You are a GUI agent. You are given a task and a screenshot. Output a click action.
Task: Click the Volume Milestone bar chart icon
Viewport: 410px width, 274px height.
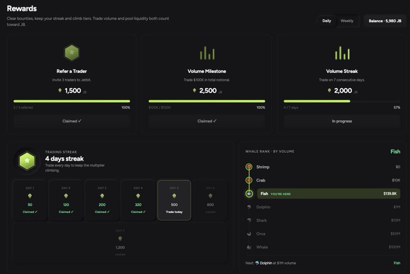coord(207,53)
